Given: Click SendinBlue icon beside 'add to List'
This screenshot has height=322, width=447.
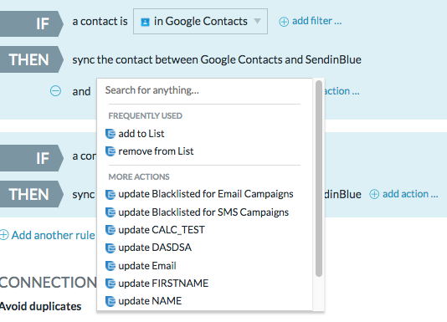Looking at the screenshot, I should coord(110,134).
